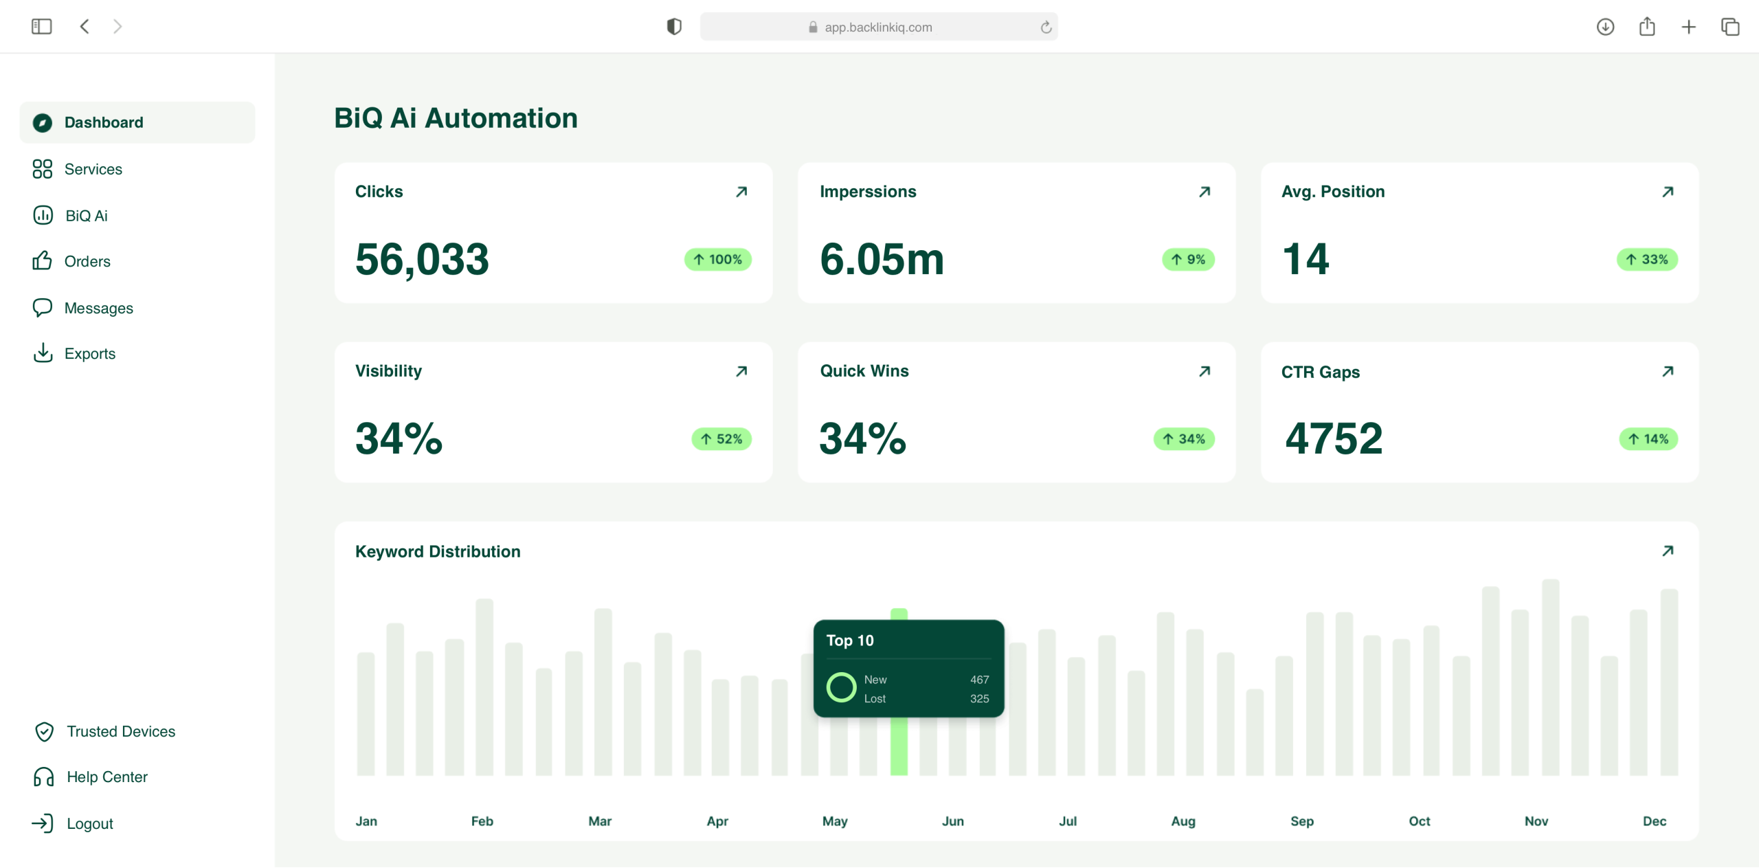Viewport: 1759px width, 868px height.
Task: Open Avg. Position details arrow
Action: pos(1668,192)
